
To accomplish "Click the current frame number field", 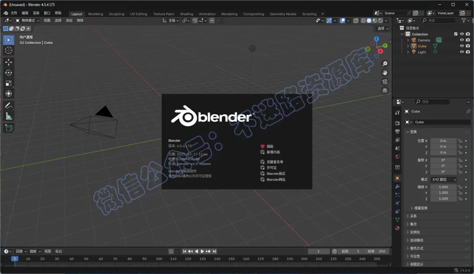I will (x=319, y=251).
